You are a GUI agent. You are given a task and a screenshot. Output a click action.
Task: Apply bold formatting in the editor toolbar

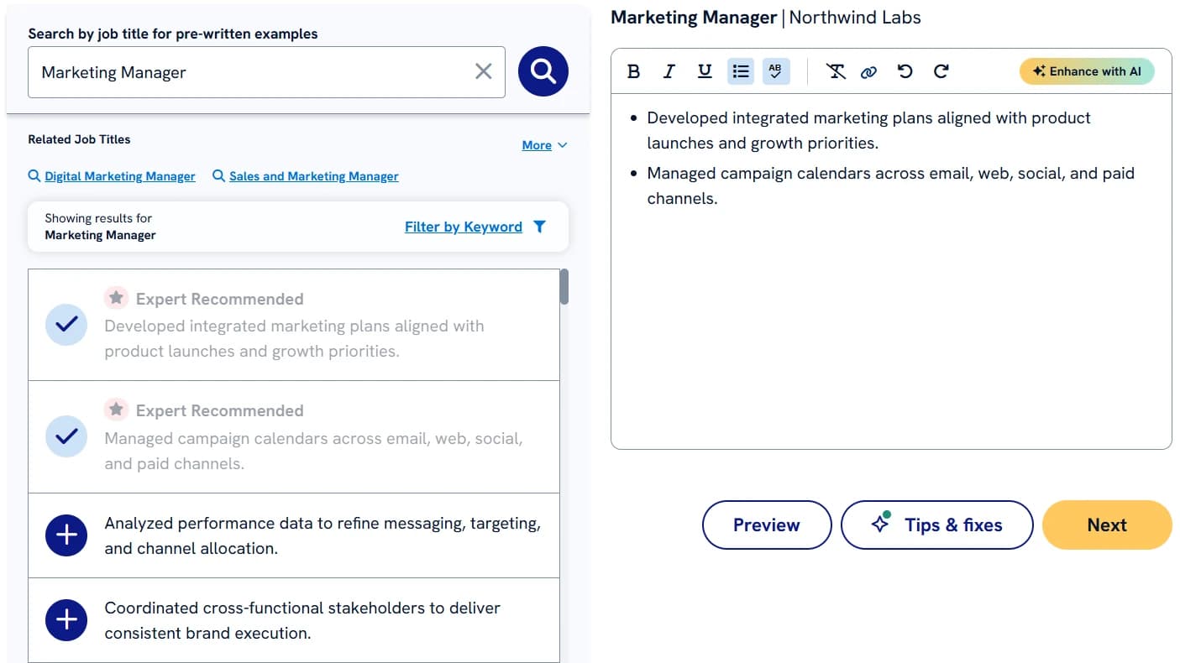[x=634, y=71]
